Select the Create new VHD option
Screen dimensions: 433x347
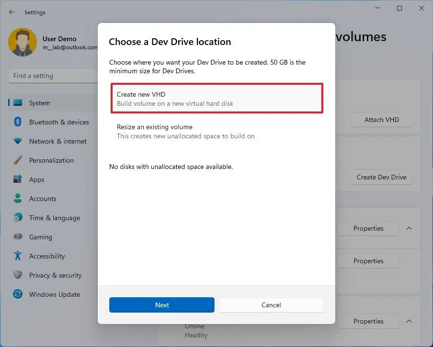click(x=216, y=97)
